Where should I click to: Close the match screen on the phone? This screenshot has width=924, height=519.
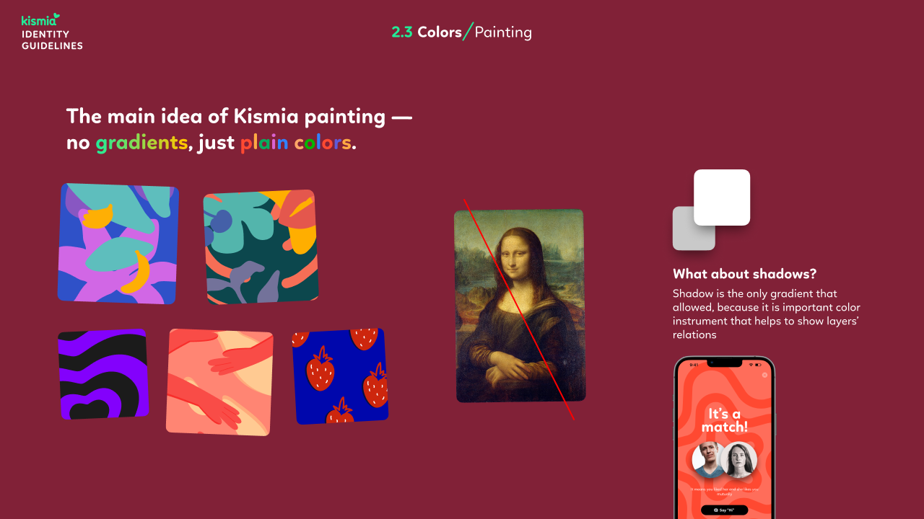tap(764, 375)
